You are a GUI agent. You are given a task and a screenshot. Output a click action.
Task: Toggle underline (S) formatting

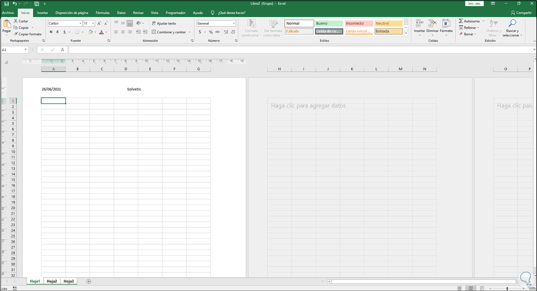pos(64,32)
